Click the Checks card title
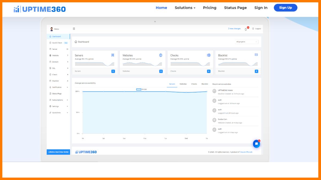The width and height of the screenshot is (321, 180). [x=174, y=55]
